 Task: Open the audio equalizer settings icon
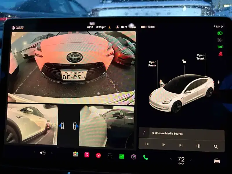[x=198, y=146]
